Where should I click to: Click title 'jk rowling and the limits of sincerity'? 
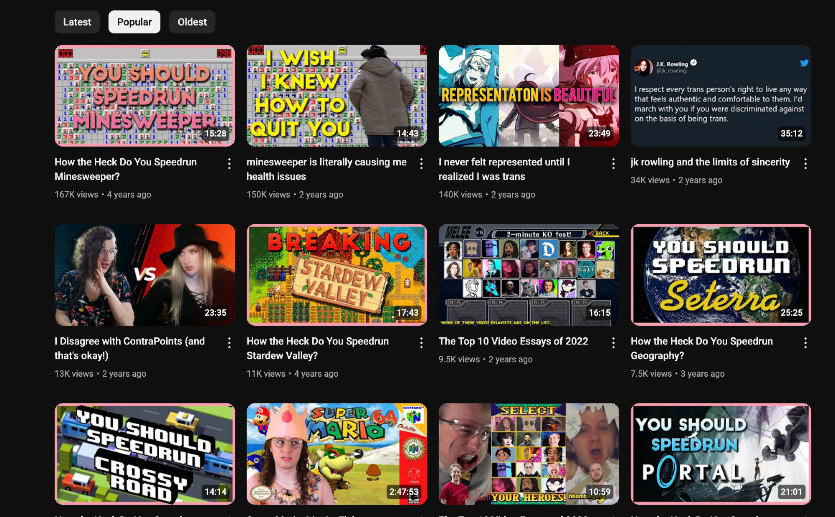click(710, 162)
